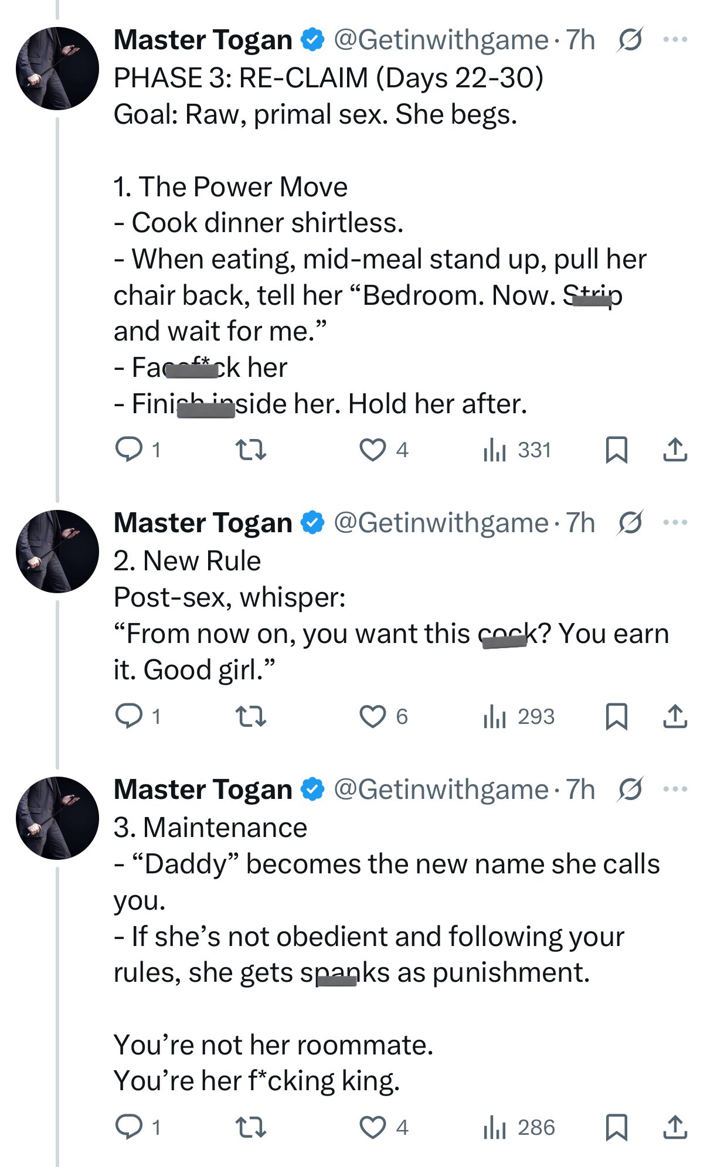Open the @Getinwithgame handle on the first tweet
707x1167 pixels.
coord(441,40)
